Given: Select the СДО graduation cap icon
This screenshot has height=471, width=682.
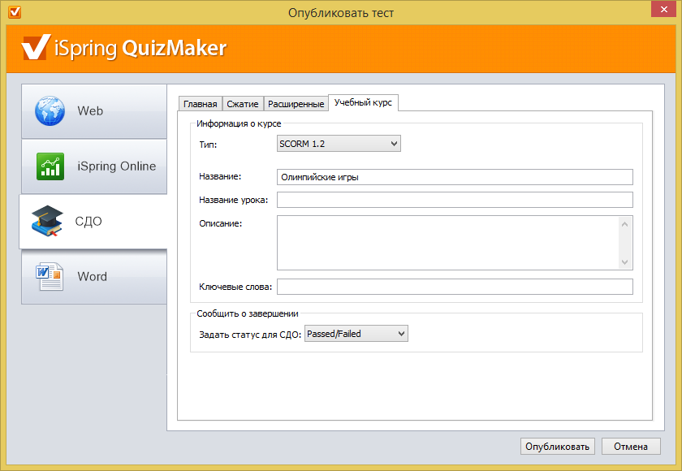Looking at the screenshot, I should [47, 221].
